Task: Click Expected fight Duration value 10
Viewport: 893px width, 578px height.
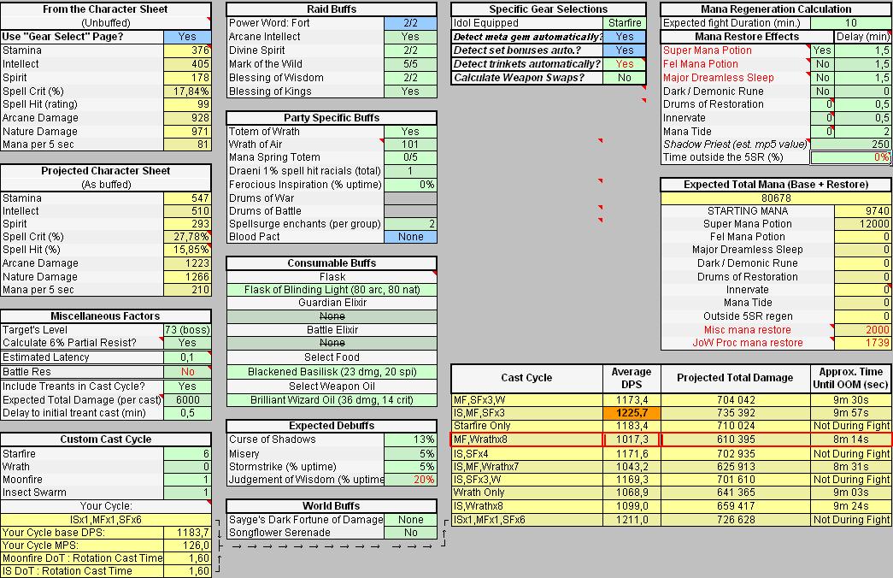Action: 850,23
